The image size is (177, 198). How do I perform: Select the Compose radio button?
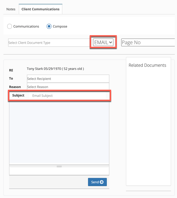[49, 26]
